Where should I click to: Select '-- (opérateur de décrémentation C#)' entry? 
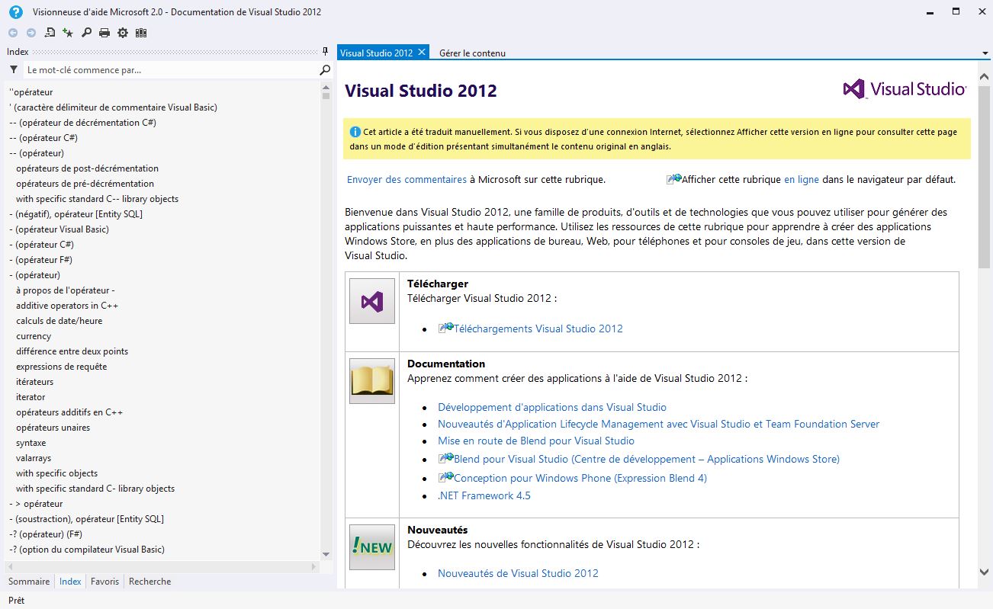tap(82, 123)
